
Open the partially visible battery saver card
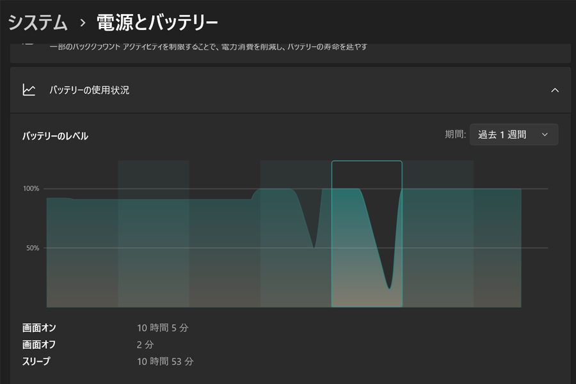(290, 53)
